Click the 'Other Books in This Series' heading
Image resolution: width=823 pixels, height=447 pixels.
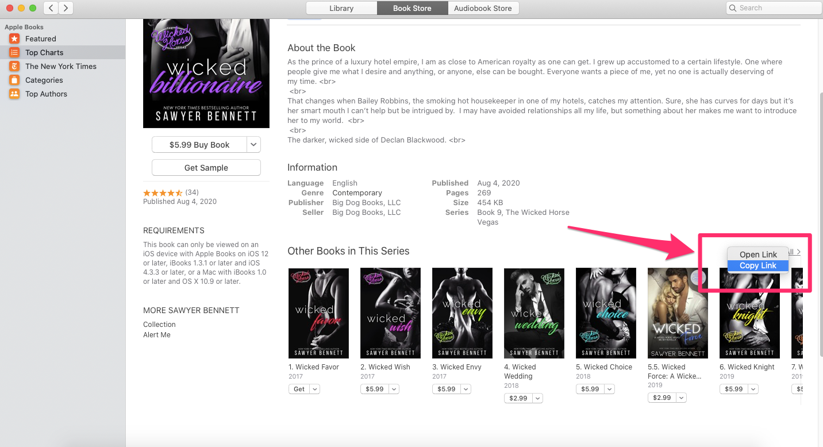point(348,251)
